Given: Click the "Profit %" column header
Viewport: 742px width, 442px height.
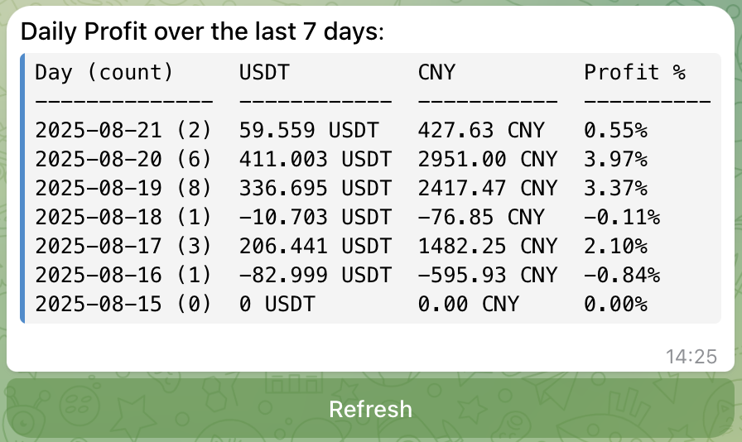Looking at the screenshot, I should pyautogui.click(x=634, y=72).
